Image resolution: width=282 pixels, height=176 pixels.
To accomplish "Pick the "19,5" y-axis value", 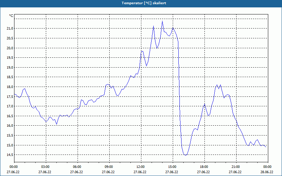I will [x=10, y=58].
